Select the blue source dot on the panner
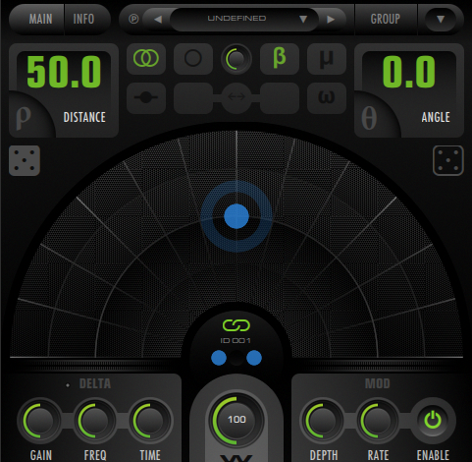The image size is (472, 462). pyautogui.click(x=236, y=216)
